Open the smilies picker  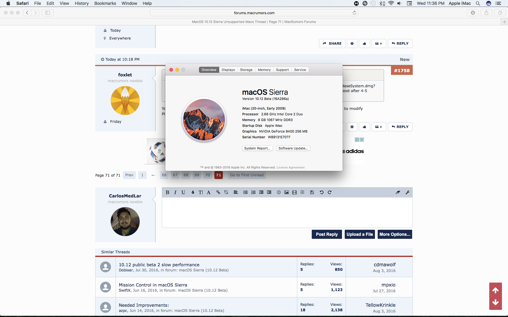279,192
